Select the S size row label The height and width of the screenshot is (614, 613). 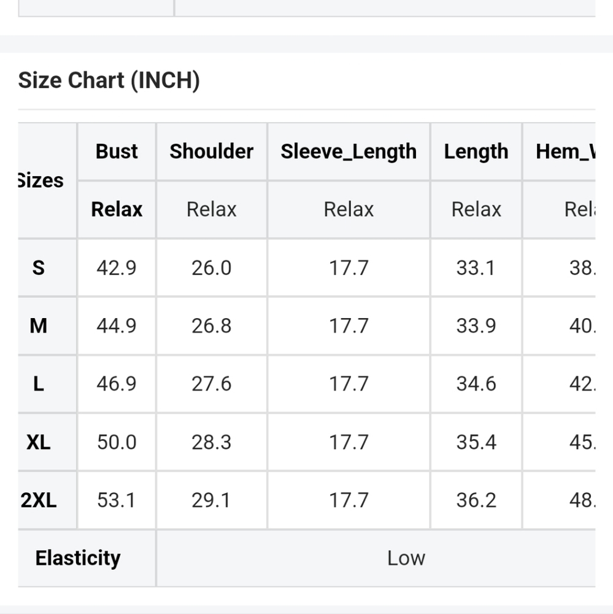pyautogui.click(x=38, y=268)
